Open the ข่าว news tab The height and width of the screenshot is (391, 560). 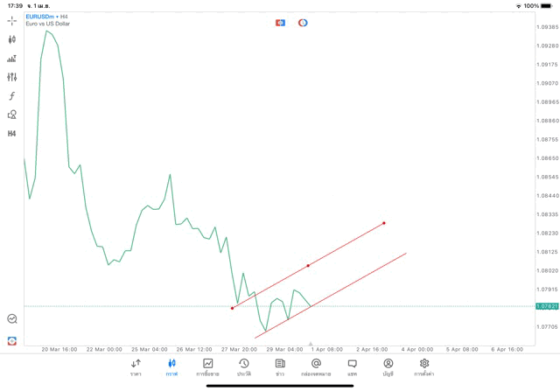[280, 367]
